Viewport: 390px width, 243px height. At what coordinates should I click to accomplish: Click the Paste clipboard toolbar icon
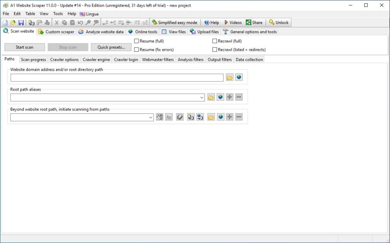pyautogui.click(x=72, y=23)
